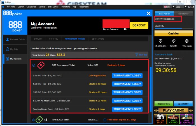Open the Extra Games menu
This screenshot has height=126, width=196.
(53, 7)
